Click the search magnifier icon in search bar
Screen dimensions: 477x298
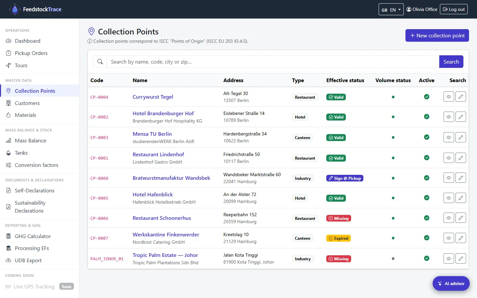coord(100,62)
